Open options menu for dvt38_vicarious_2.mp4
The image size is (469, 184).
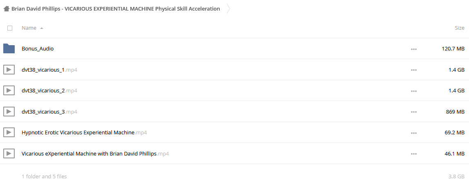click(414, 91)
